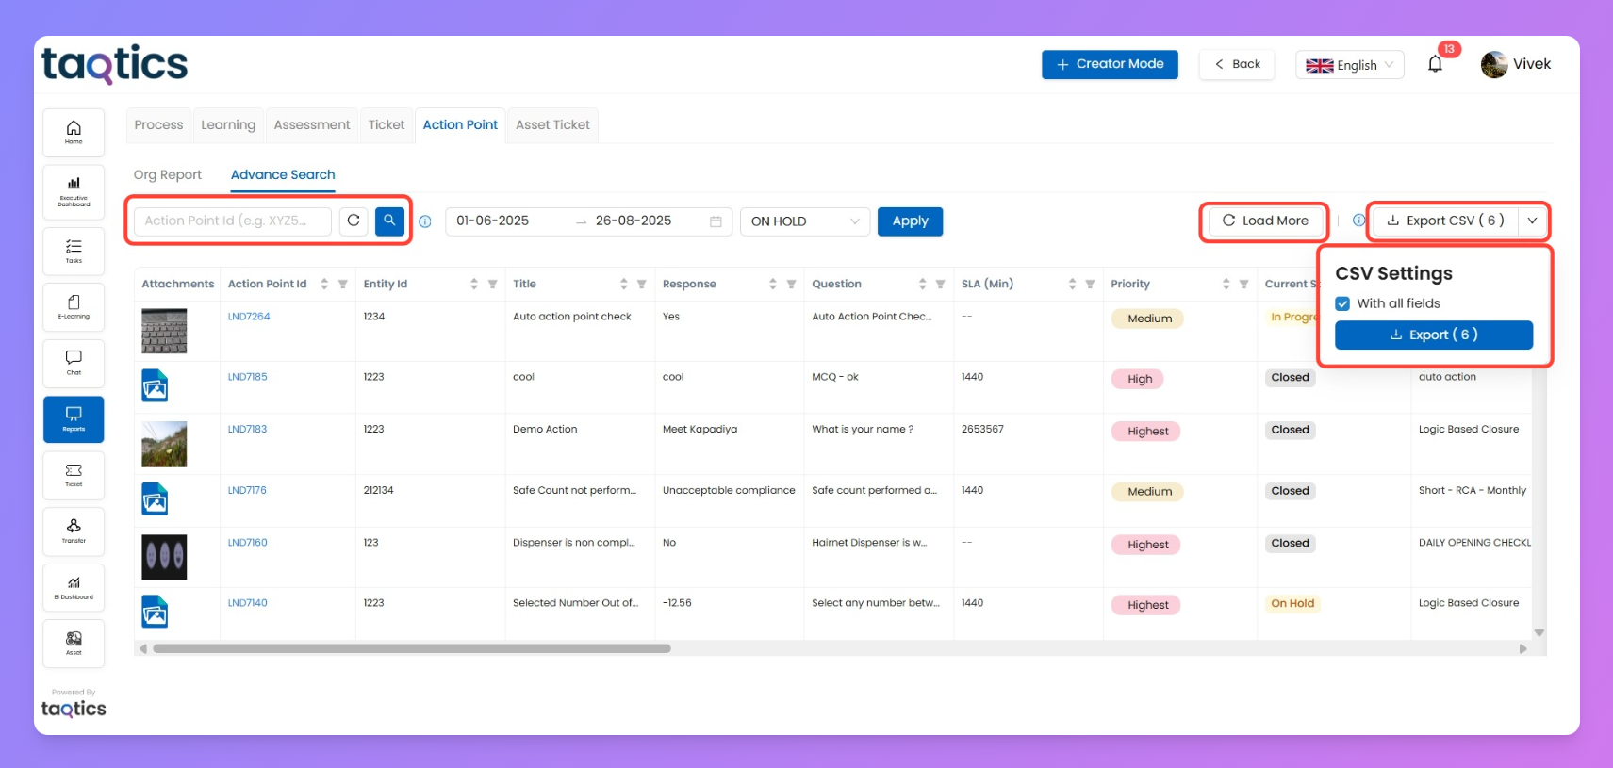The width and height of the screenshot is (1613, 768).
Task: Uncheck the With all fields checkbox
Action: click(x=1342, y=303)
